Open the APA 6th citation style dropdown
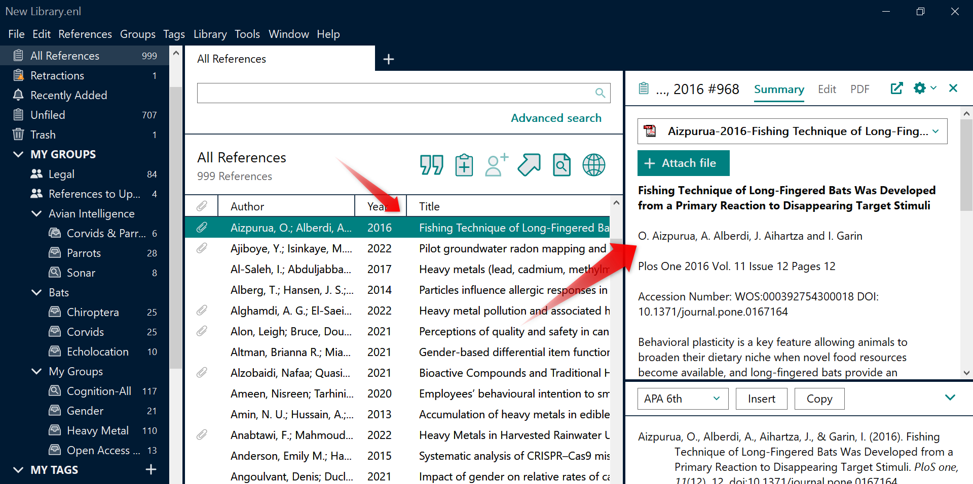The height and width of the screenshot is (484, 973). 682,399
